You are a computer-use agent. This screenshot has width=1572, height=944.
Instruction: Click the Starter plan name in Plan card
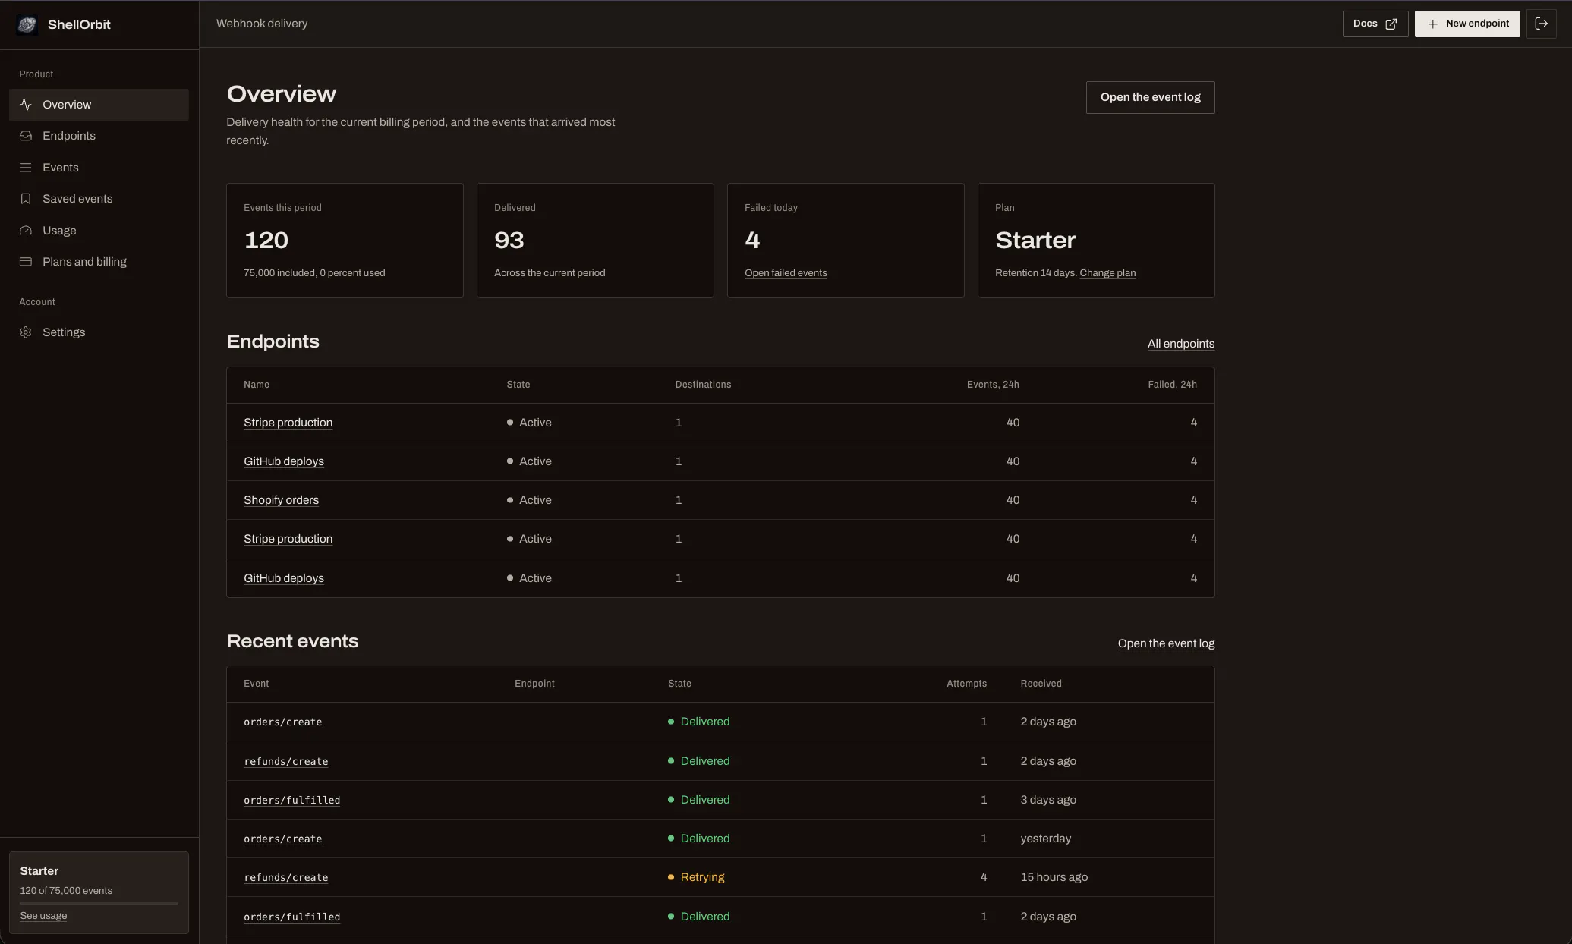1035,241
